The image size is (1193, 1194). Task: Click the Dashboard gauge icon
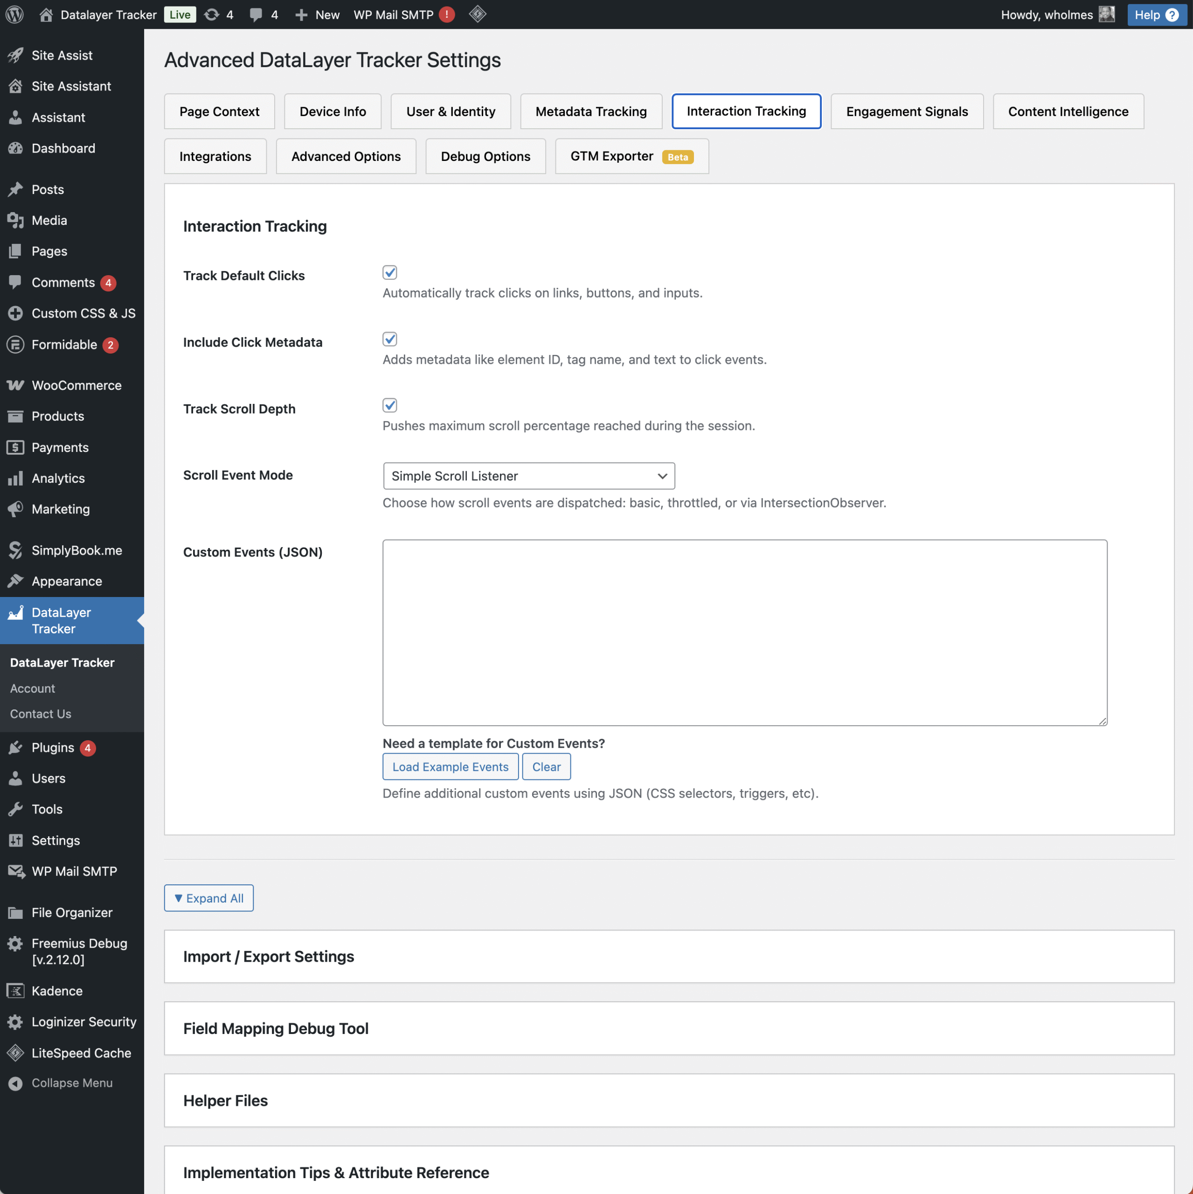[x=15, y=148]
